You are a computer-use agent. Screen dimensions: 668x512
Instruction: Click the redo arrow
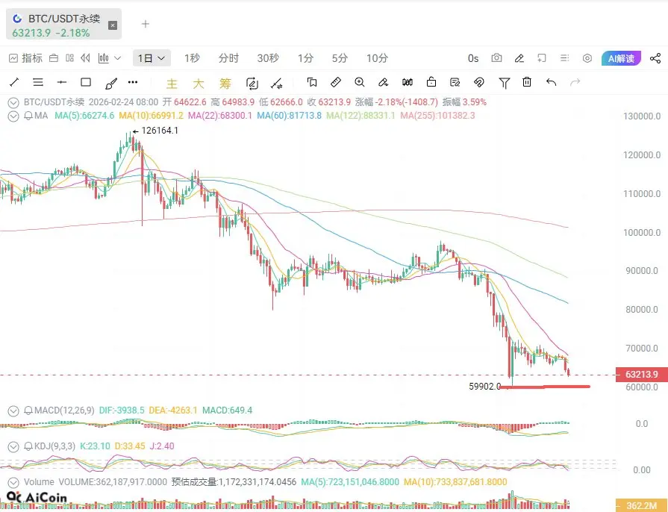[575, 82]
